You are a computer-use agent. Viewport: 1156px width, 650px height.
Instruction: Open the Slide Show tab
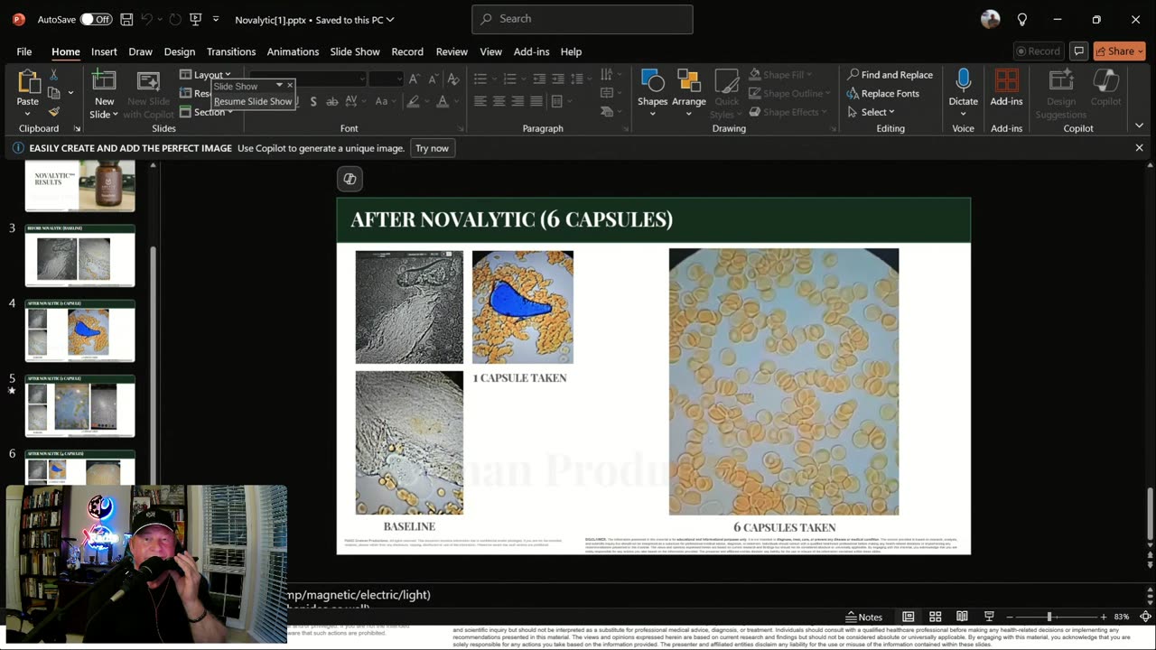click(x=355, y=51)
